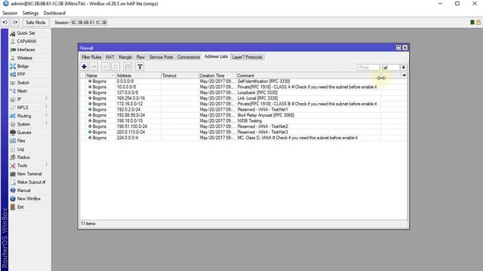This screenshot has height=271, width=483.
Task: Select the row with address 192.88.99.0/24
Action: 243,115
